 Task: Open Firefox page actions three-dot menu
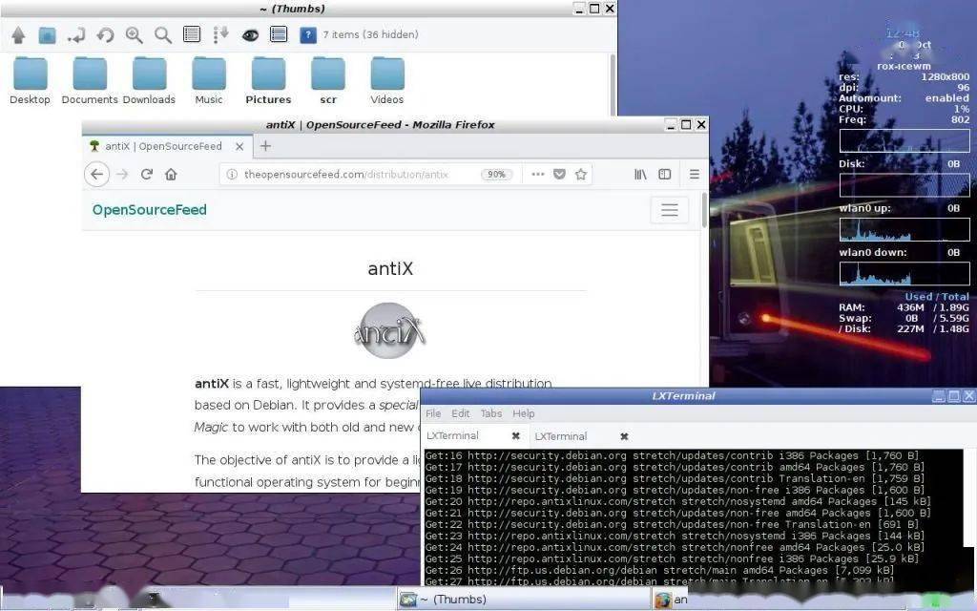pyautogui.click(x=538, y=175)
